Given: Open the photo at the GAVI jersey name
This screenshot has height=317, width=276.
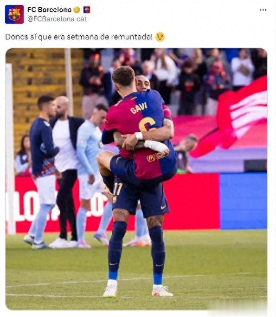Looking at the screenshot, I should tap(139, 108).
